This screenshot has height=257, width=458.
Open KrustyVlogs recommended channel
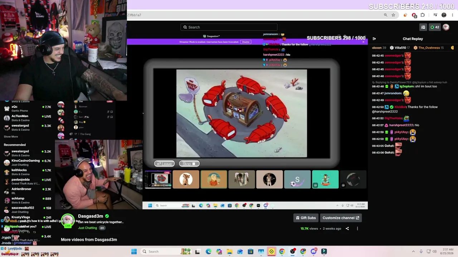(x=28, y=219)
